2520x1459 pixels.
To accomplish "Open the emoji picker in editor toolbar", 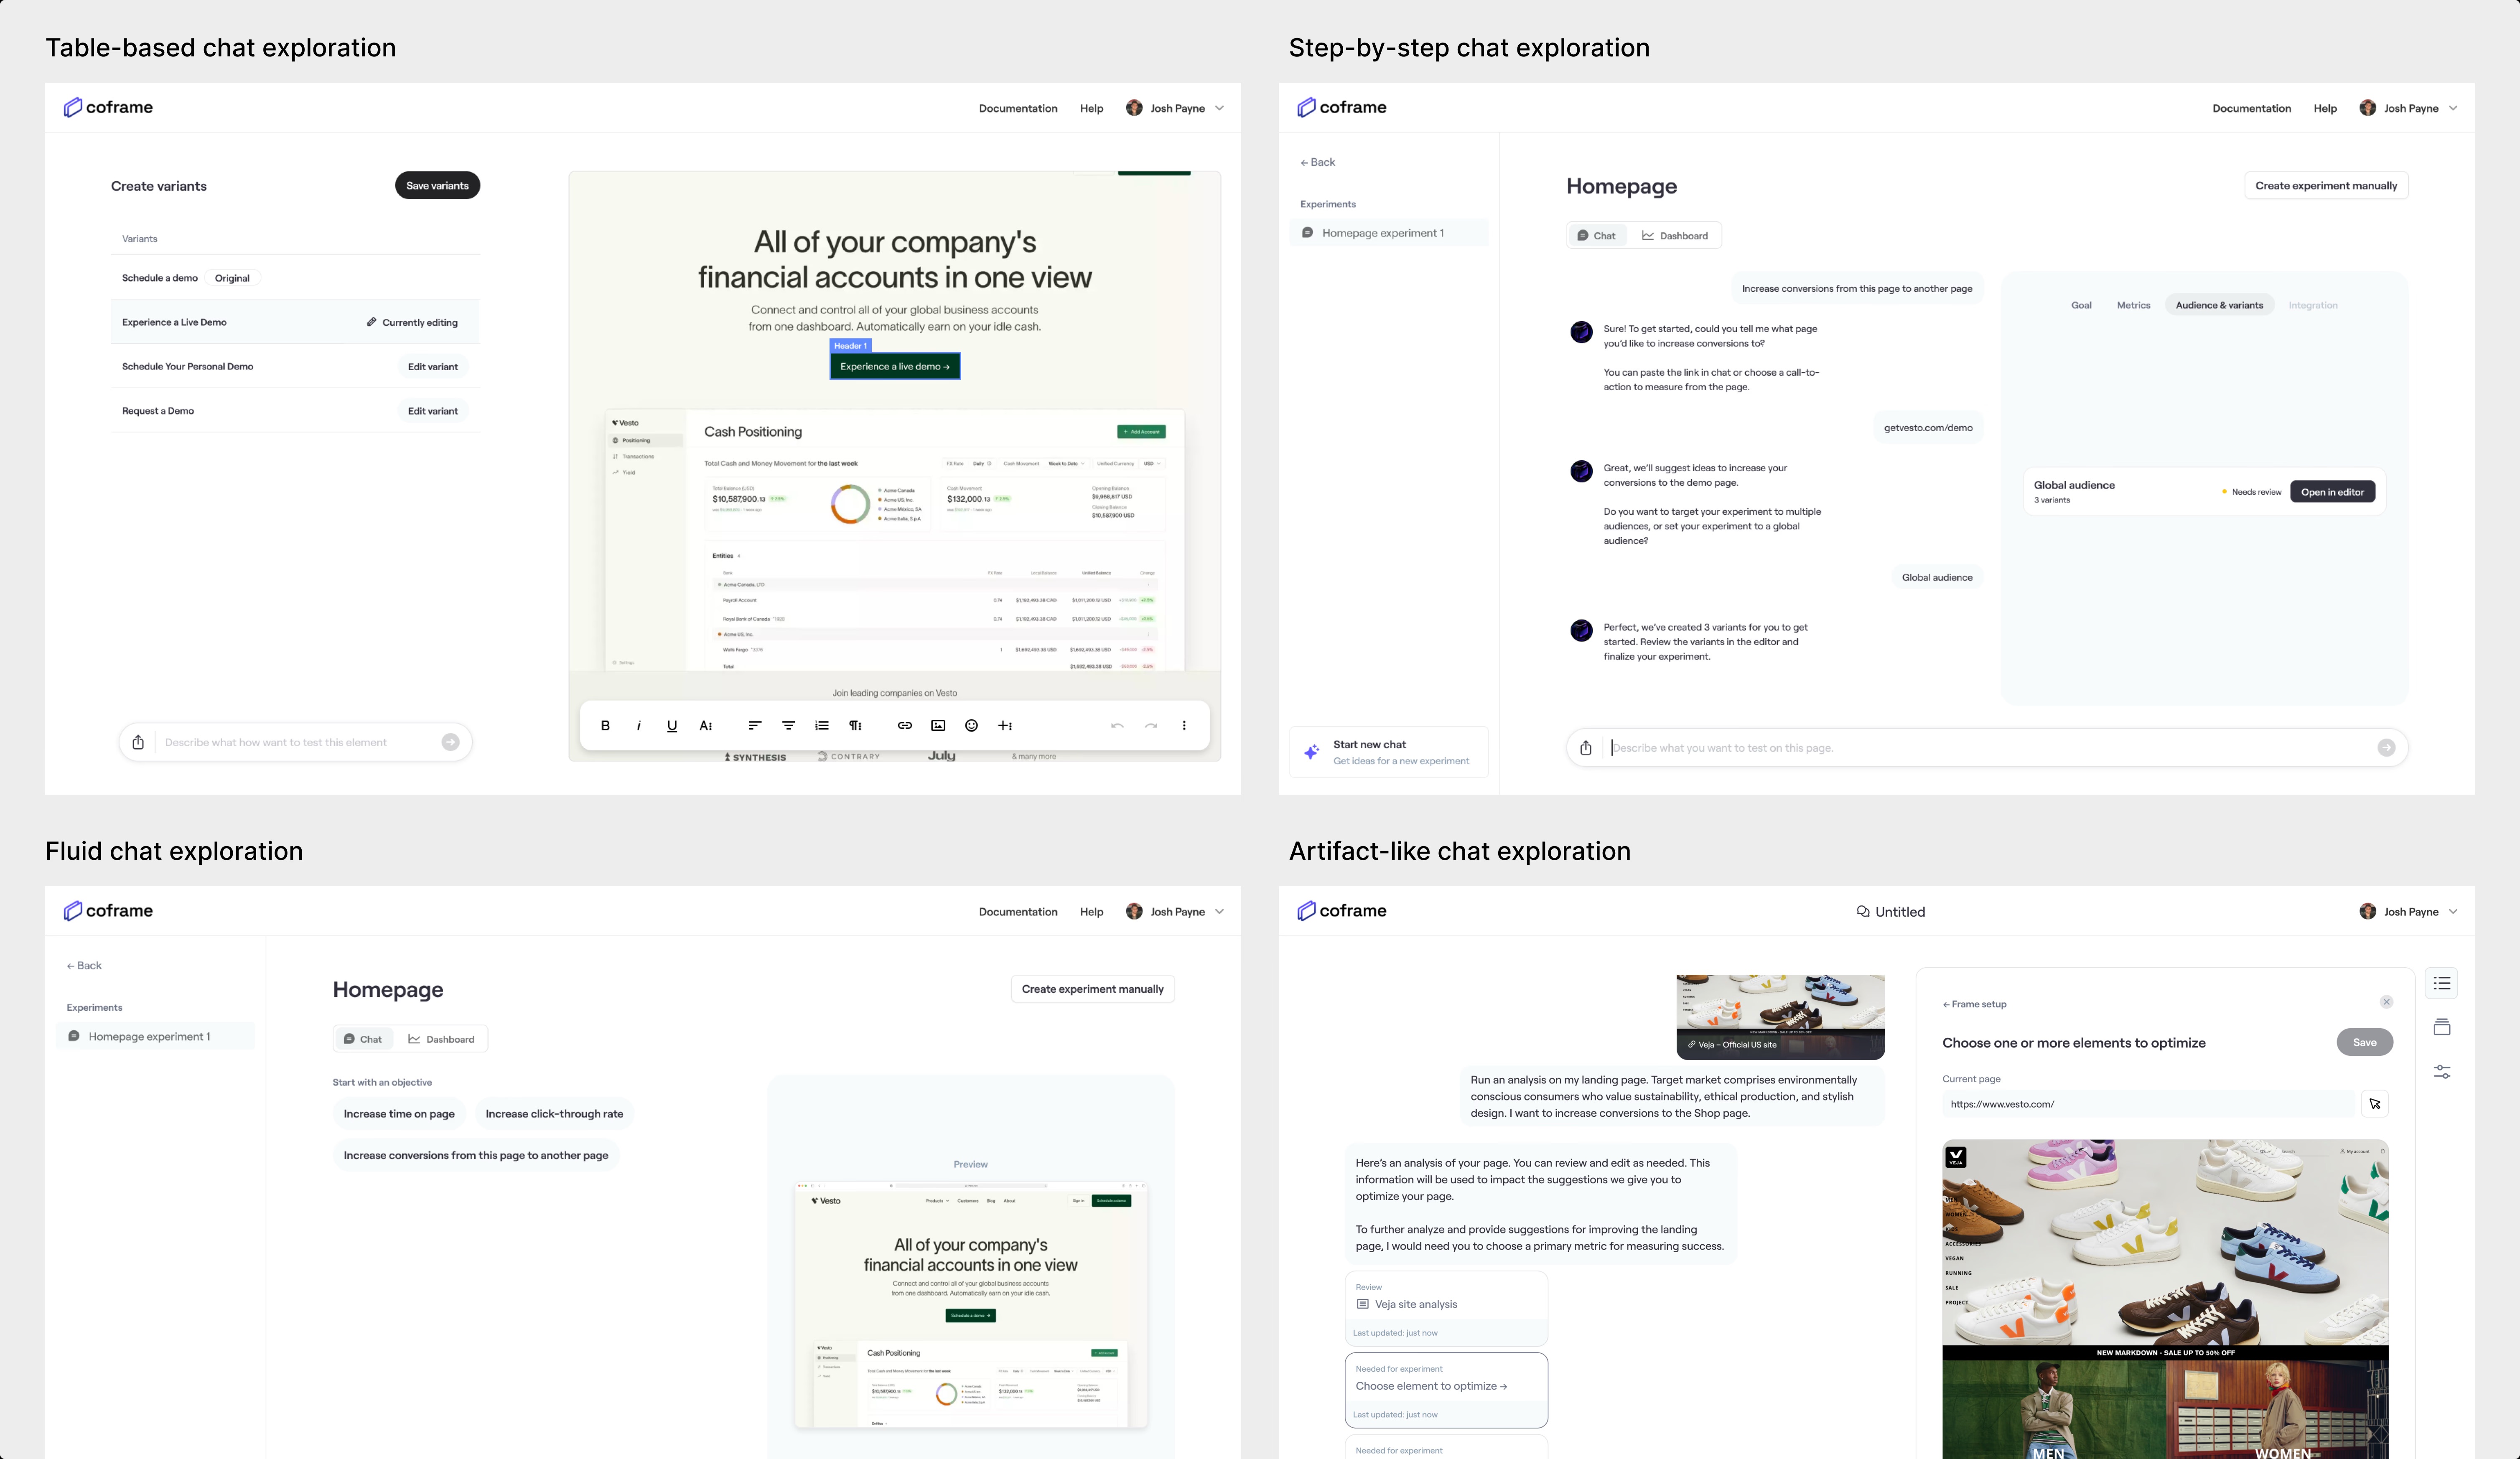I will [x=971, y=726].
